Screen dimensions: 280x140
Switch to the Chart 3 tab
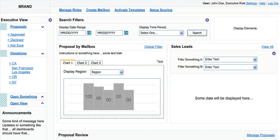[x=96, y=63]
